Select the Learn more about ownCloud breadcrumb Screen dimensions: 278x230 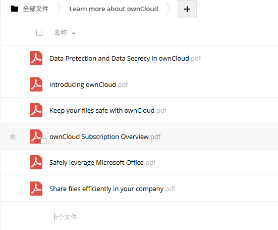coord(114,9)
